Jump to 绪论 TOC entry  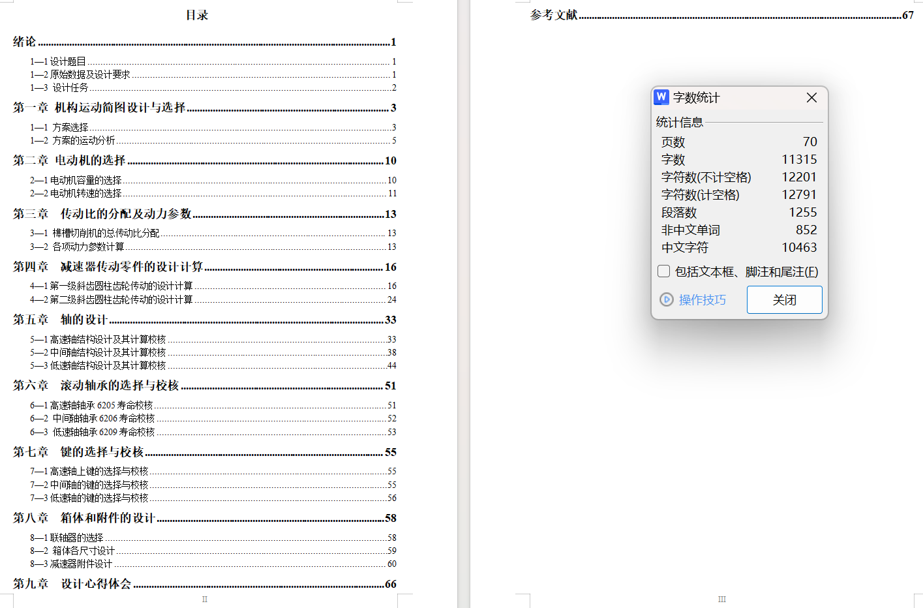pyautogui.click(x=204, y=42)
